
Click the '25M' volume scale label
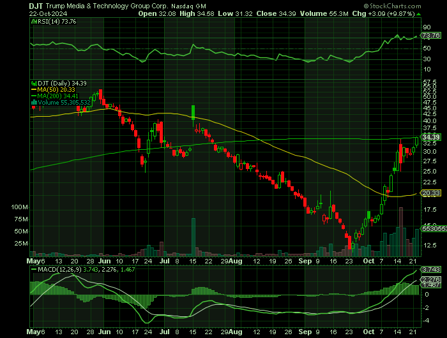click(21, 244)
